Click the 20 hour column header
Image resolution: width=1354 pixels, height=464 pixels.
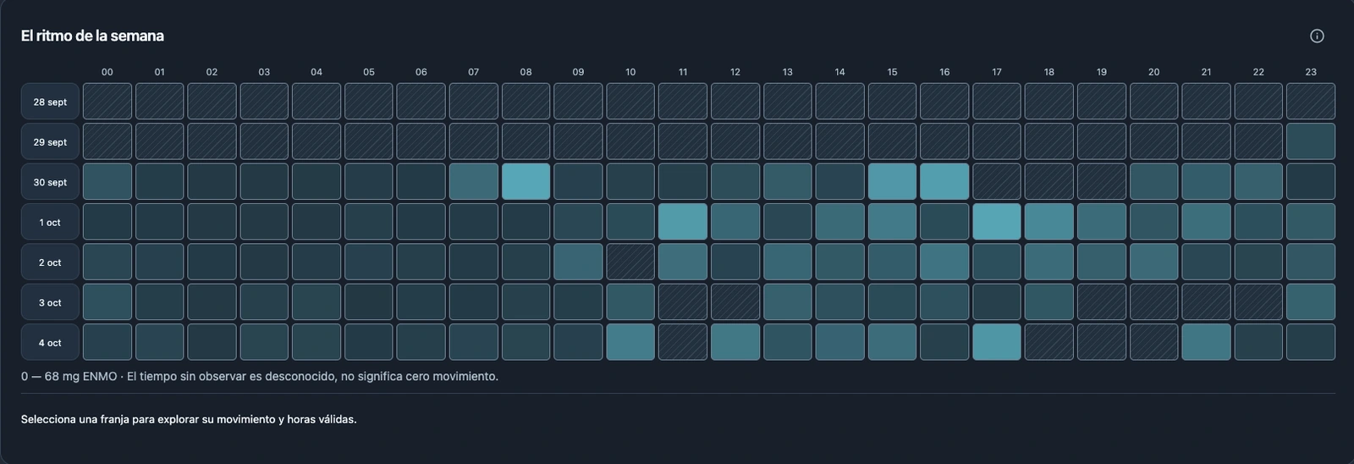pyautogui.click(x=1153, y=72)
